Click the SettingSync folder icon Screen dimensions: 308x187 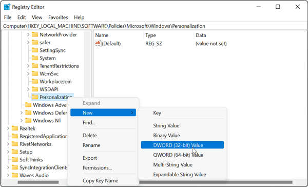(x=35, y=50)
